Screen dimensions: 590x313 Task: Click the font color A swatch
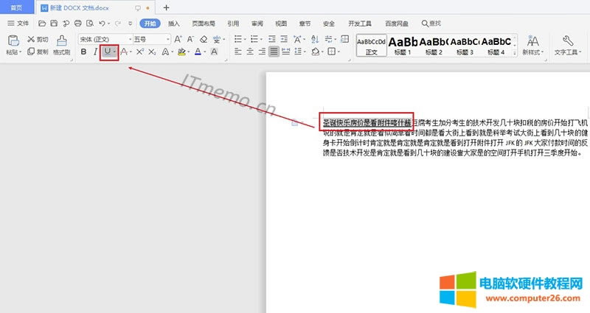(197, 52)
